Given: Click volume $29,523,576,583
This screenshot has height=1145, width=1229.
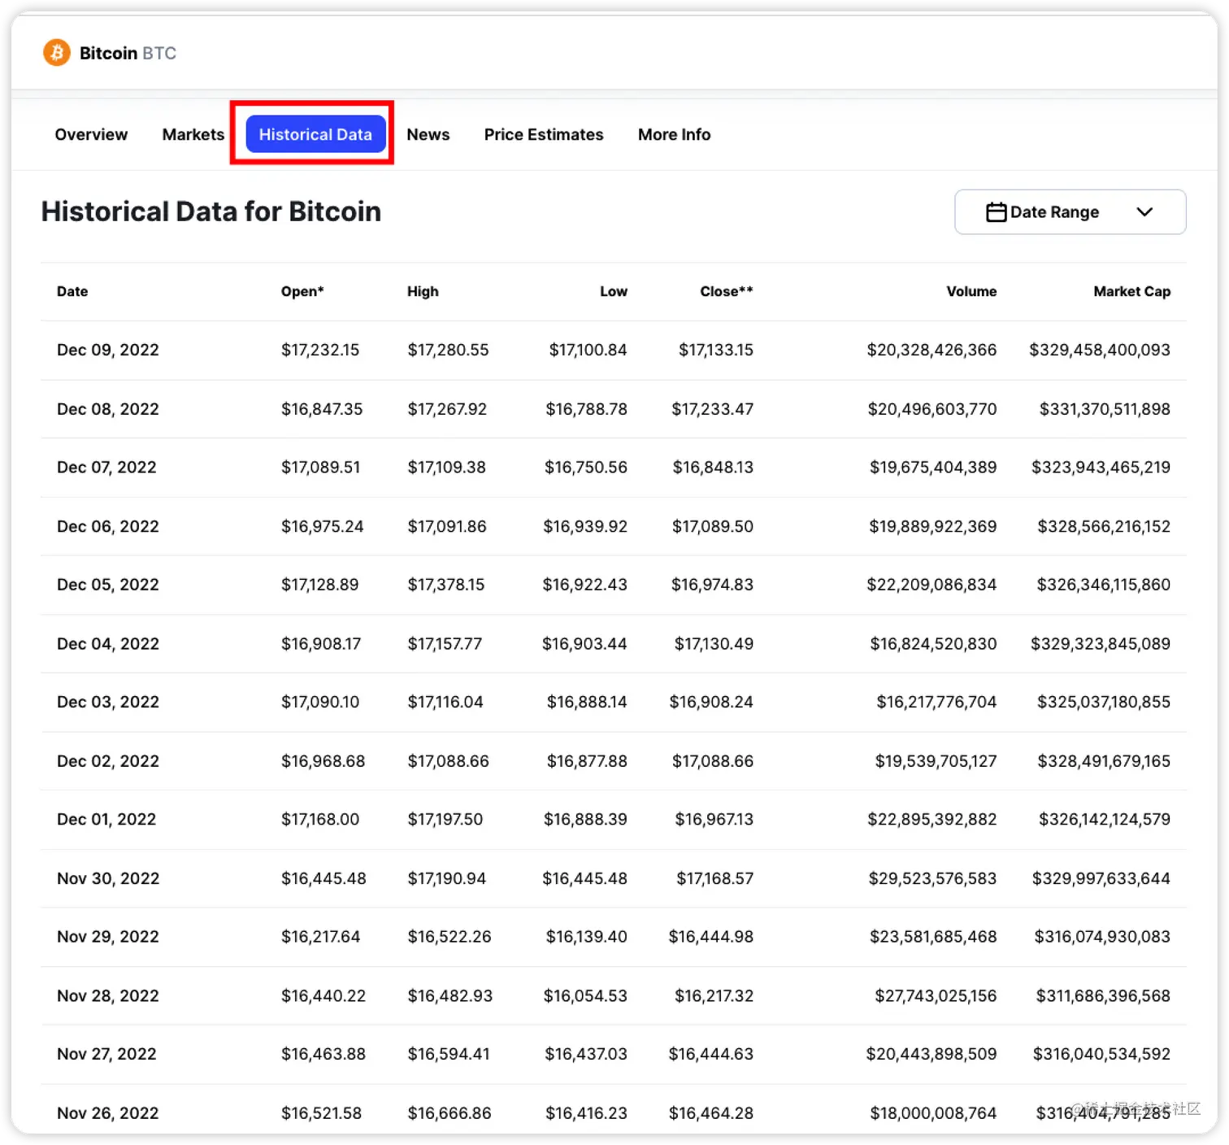Looking at the screenshot, I should pyautogui.click(x=932, y=878).
